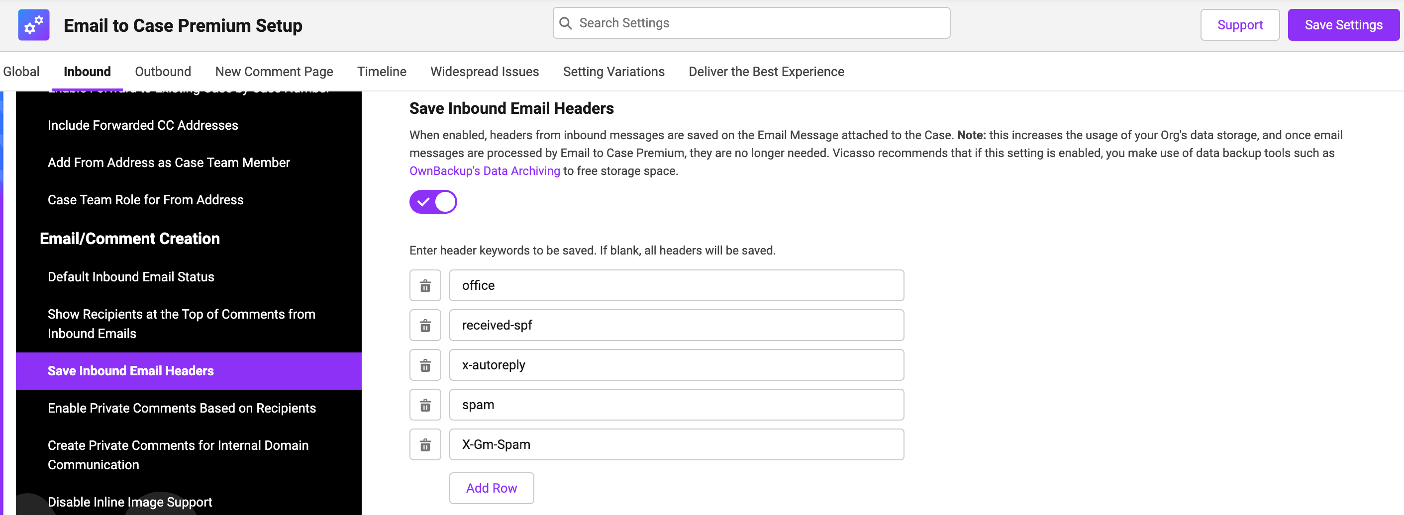The width and height of the screenshot is (1404, 515).
Task: Open Deliver the Best Experience tab
Action: click(766, 72)
